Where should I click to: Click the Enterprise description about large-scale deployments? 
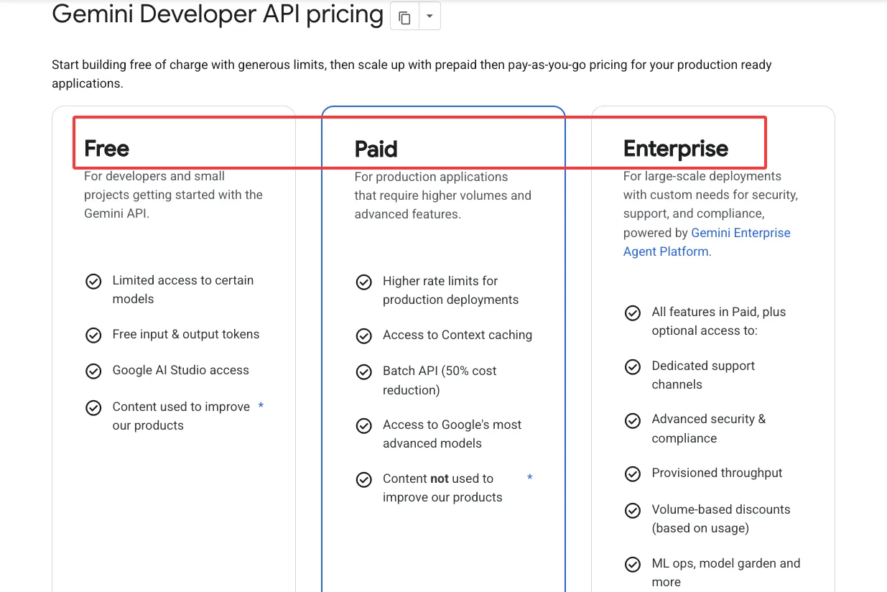tap(711, 213)
